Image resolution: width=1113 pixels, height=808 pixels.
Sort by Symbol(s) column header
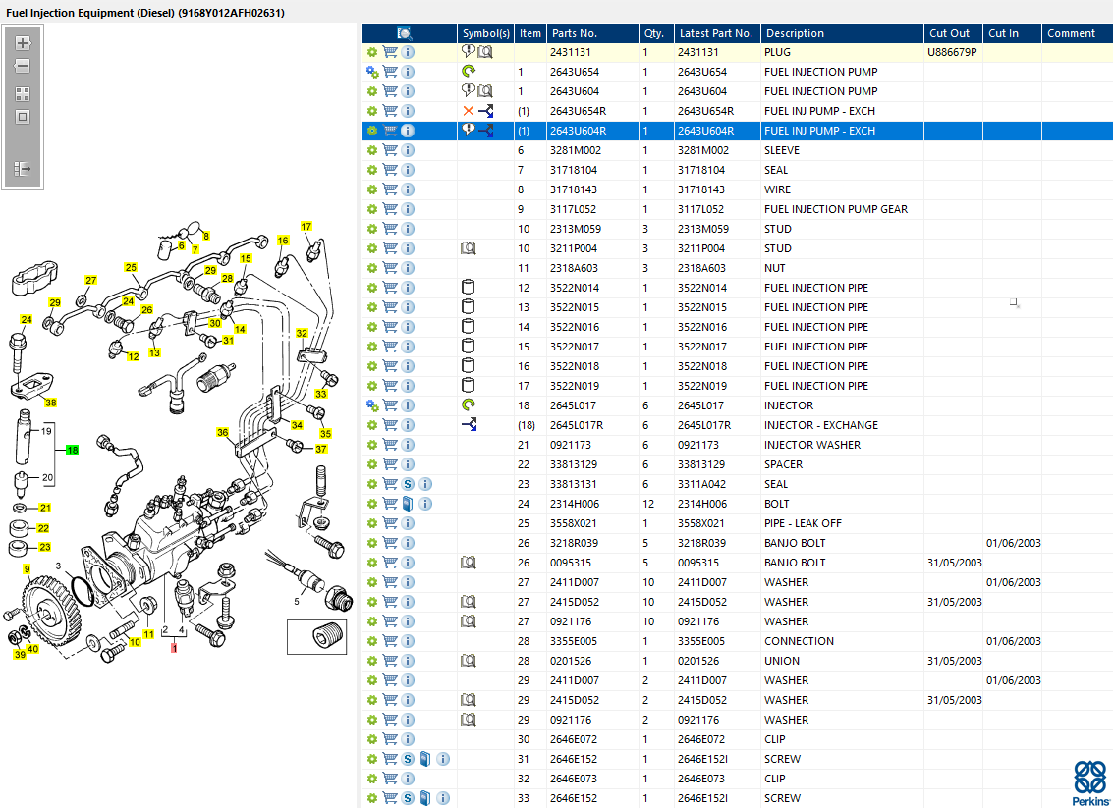[485, 33]
